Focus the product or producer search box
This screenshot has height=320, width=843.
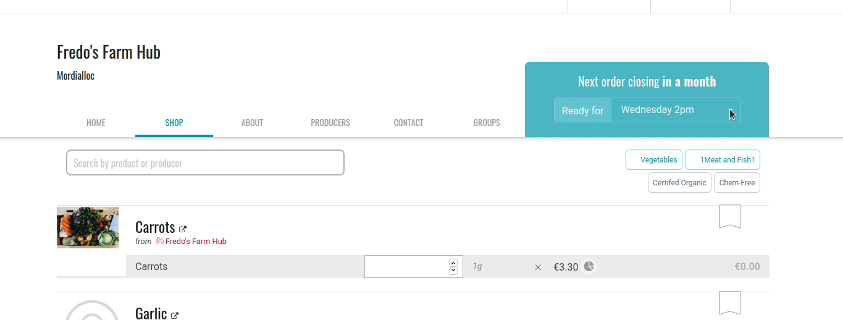205,162
